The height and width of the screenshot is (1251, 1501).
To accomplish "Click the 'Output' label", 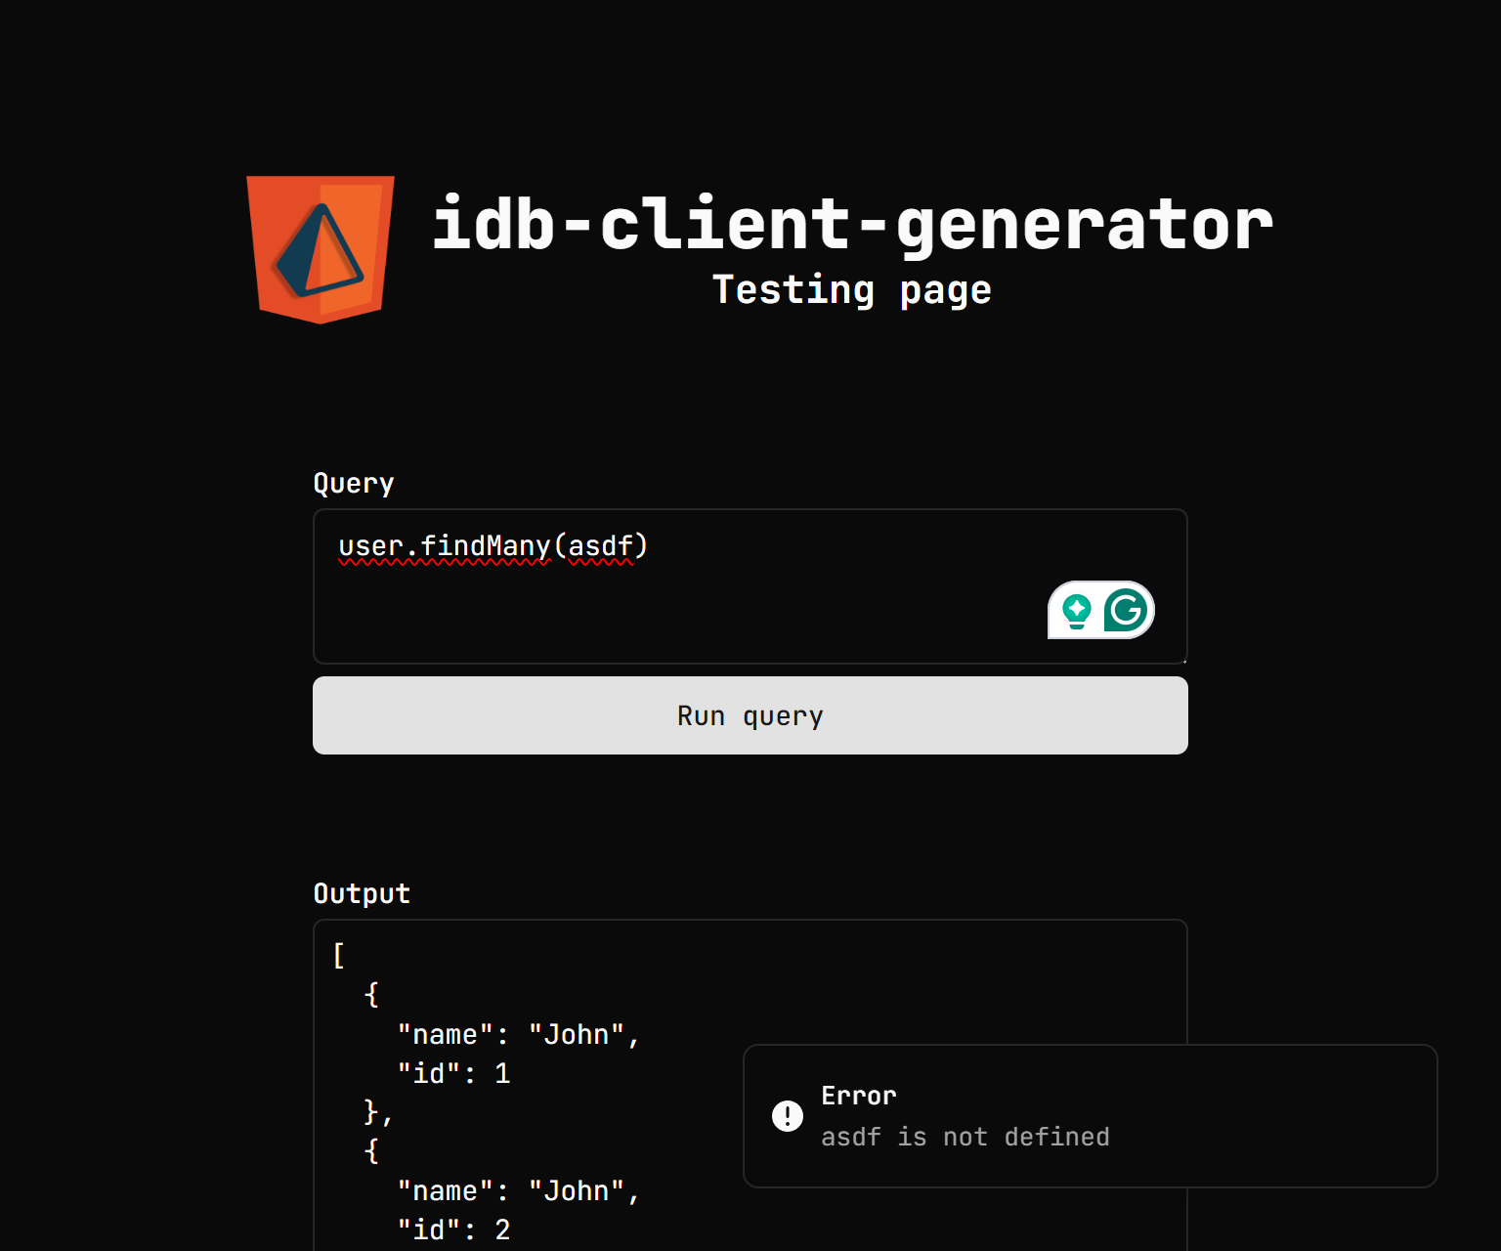I will click(x=362, y=893).
